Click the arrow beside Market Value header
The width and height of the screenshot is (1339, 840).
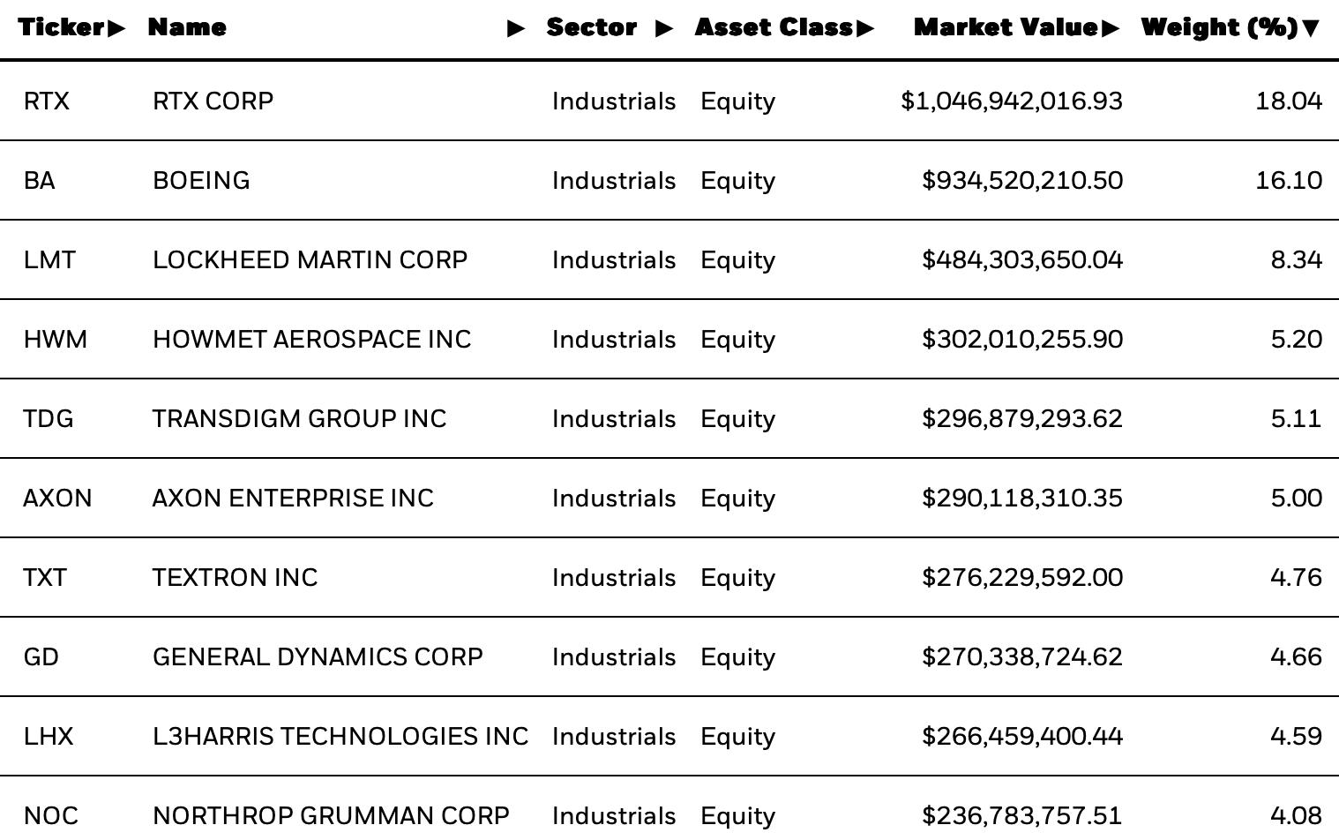[x=1111, y=28]
